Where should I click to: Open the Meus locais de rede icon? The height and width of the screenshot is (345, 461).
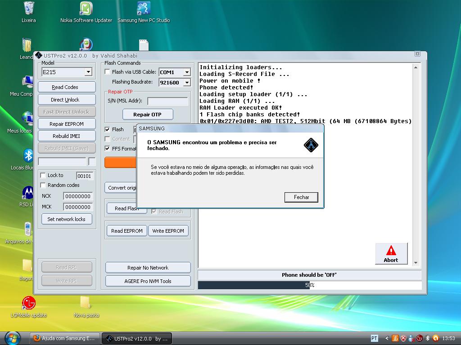(28, 119)
